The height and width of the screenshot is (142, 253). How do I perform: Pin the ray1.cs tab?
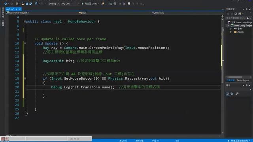[x=17, y=9]
